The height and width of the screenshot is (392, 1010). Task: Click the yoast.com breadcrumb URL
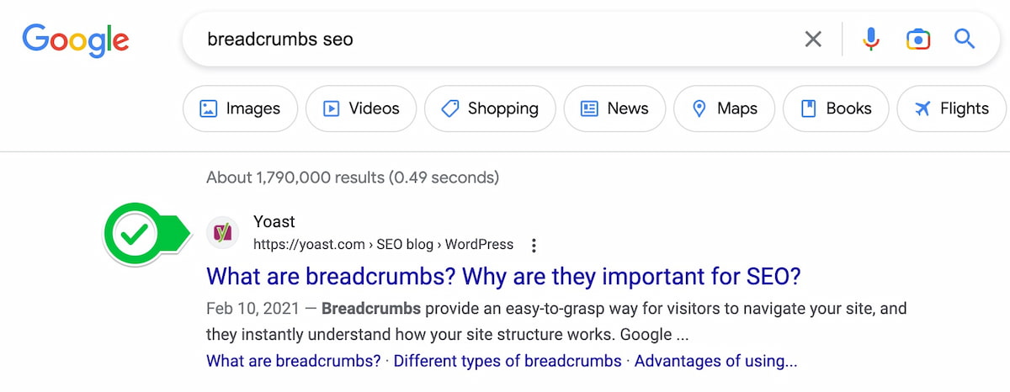383,245
